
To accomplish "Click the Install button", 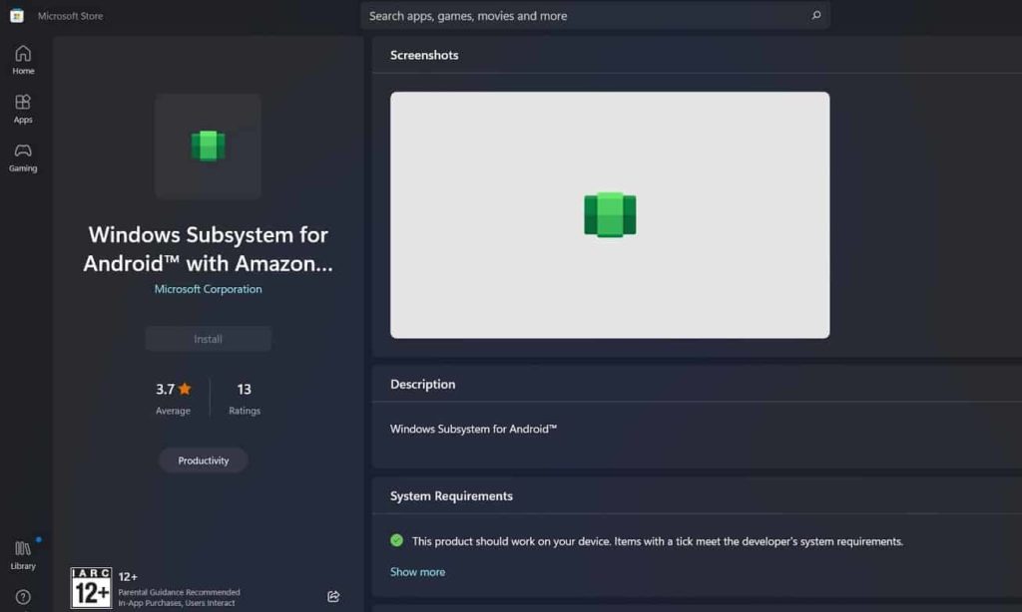I will pos(208,339).
